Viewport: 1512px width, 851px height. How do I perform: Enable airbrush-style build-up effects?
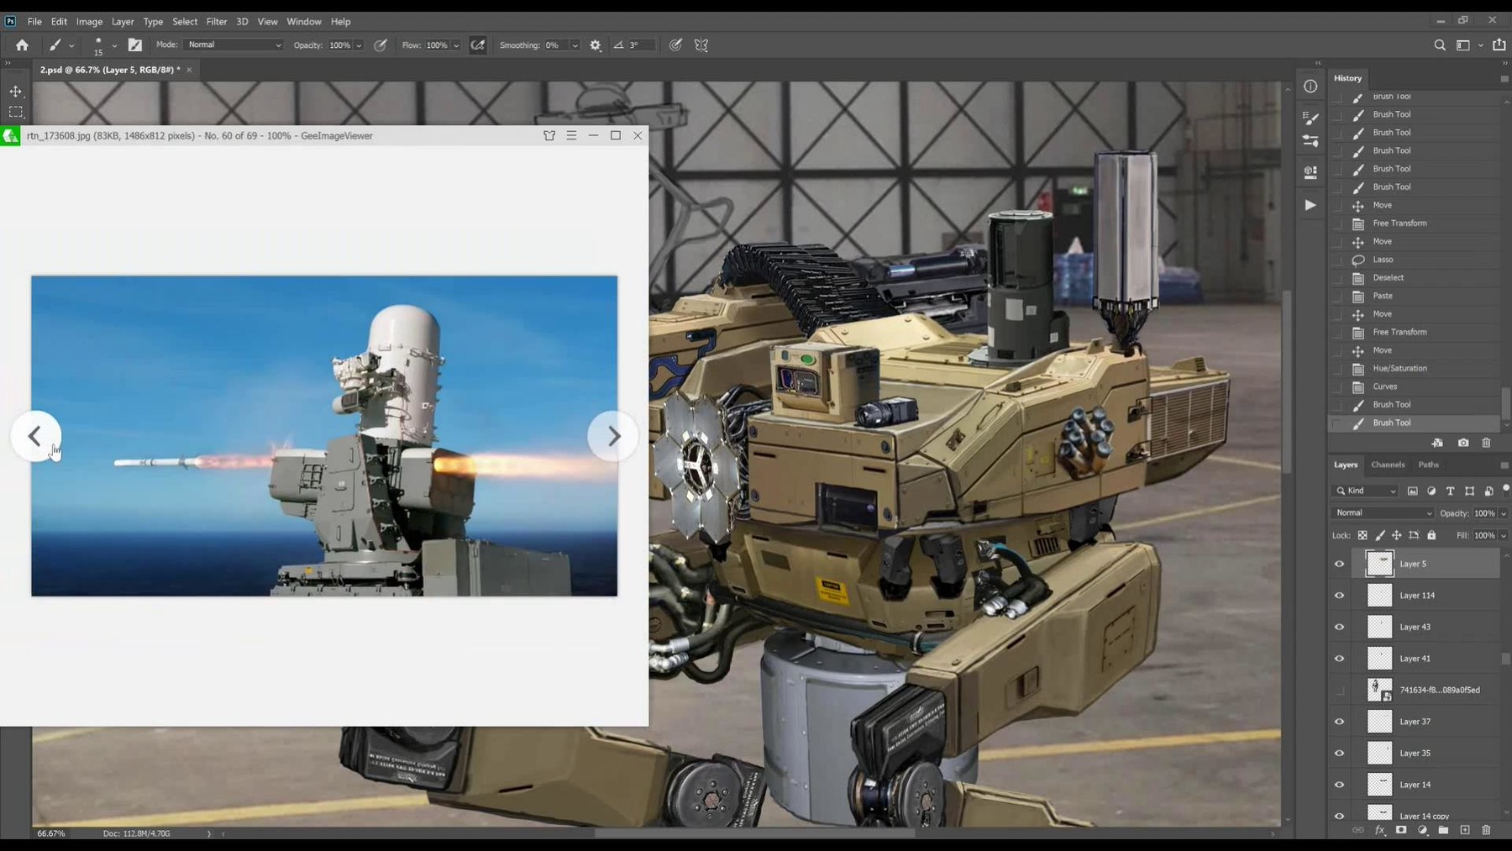[478, 45]
